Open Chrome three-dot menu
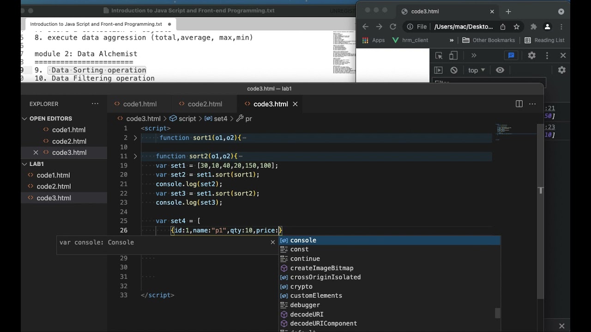591x332 pixels. [x=561, y=27]
